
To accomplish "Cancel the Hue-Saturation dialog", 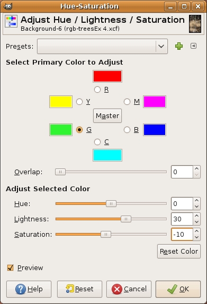I will tap(129, 289).
